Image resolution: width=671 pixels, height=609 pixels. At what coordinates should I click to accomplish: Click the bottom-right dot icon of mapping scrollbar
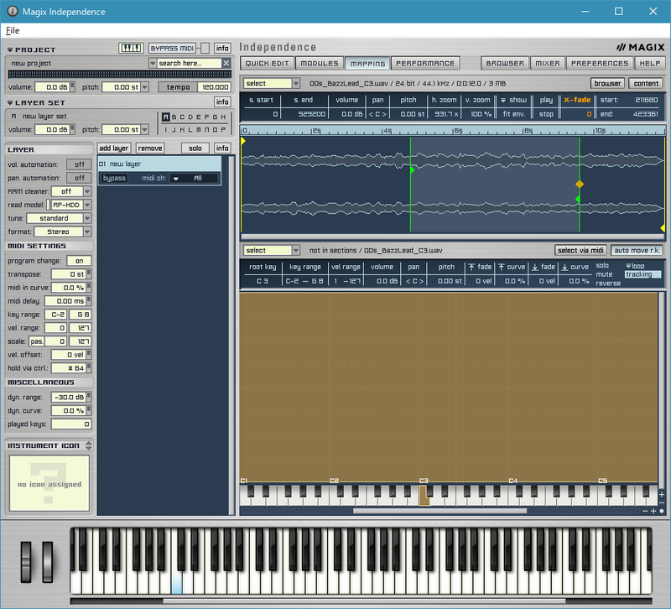coord(662,511)
